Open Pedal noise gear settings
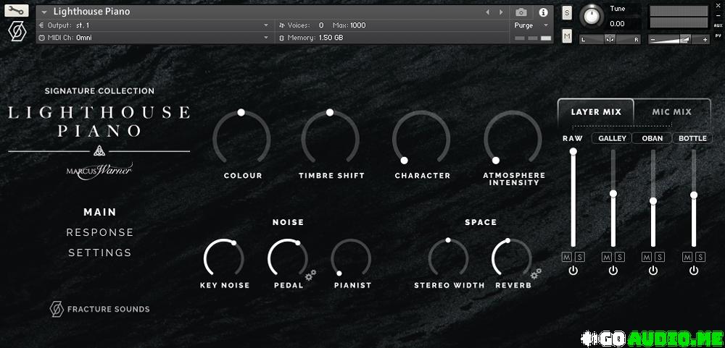This screenshot has width=725, height=348. (x=310, y=275)
